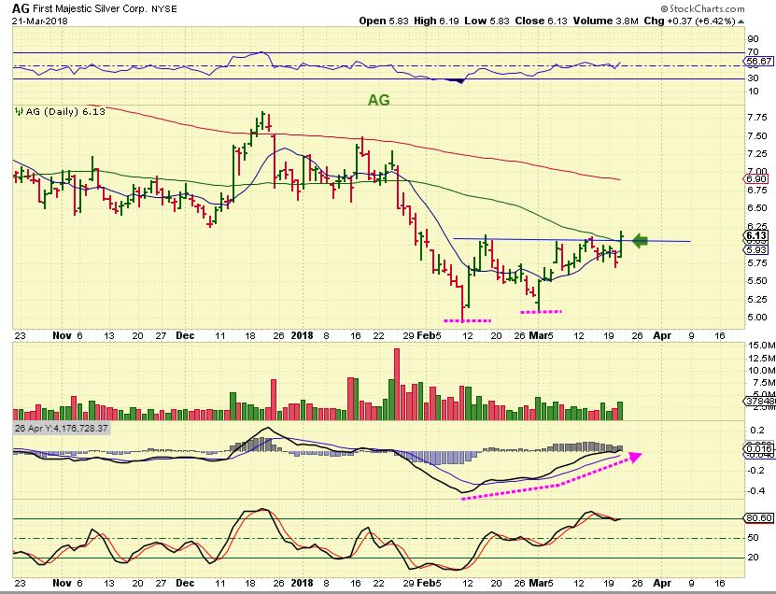Click the 10.0M volume axis label
The width and height of the screenshot is (776, 594).
click(x=762, y=370)
